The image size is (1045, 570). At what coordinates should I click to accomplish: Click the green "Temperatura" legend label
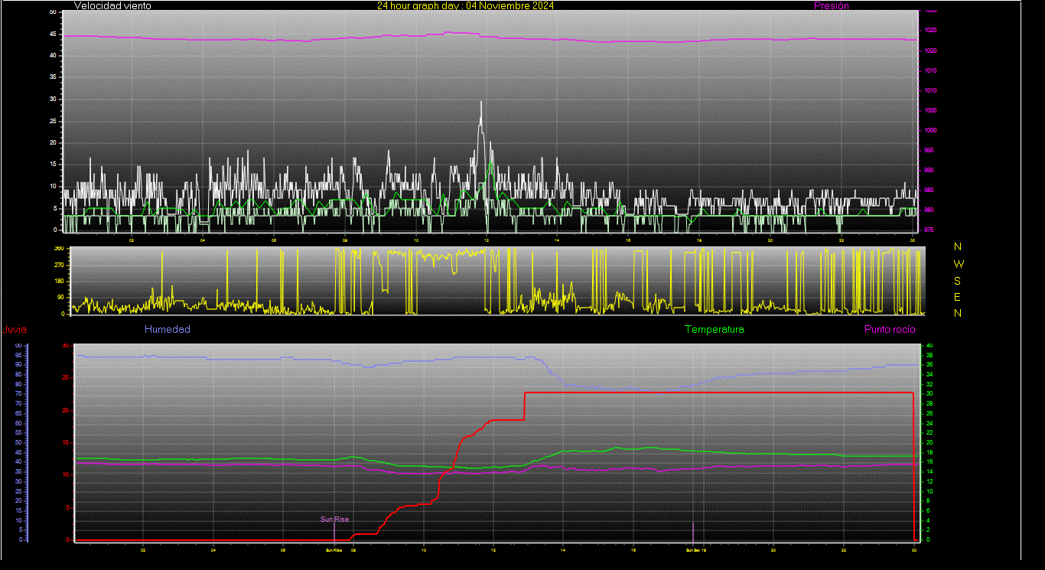pos(715,329)
